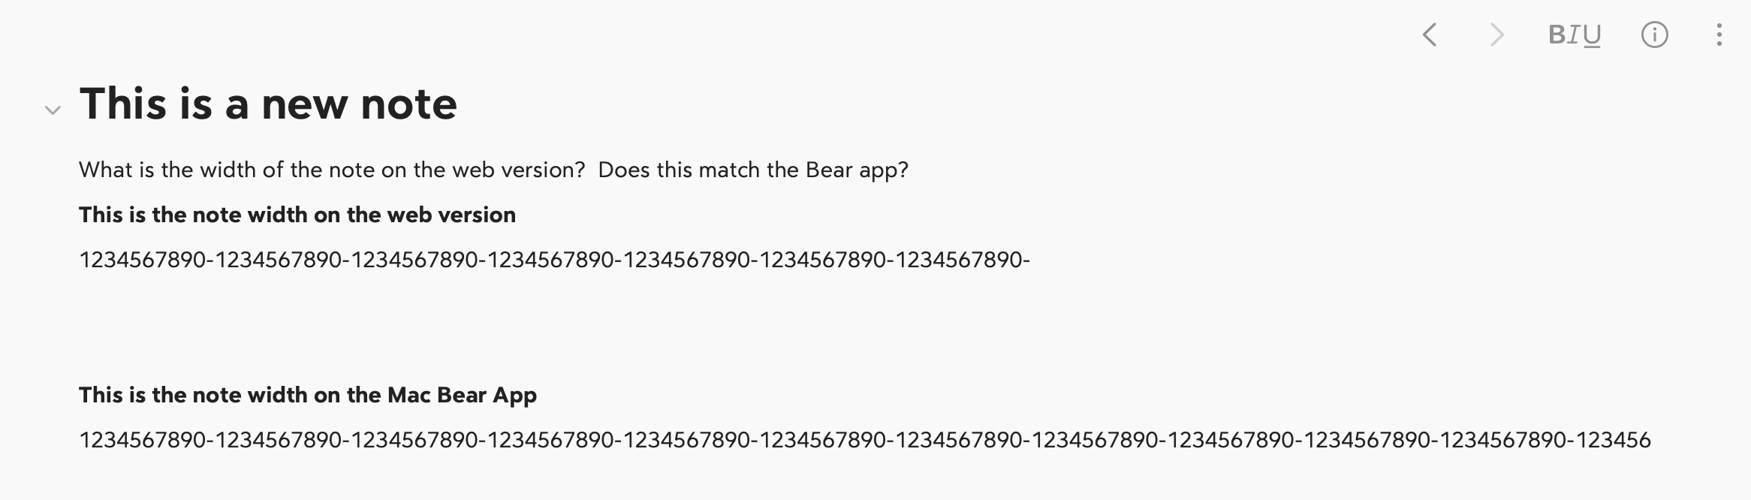Select the bold "Mac Bear App" width line
The height and width of the screenshot is (500, 1751).
307,395
